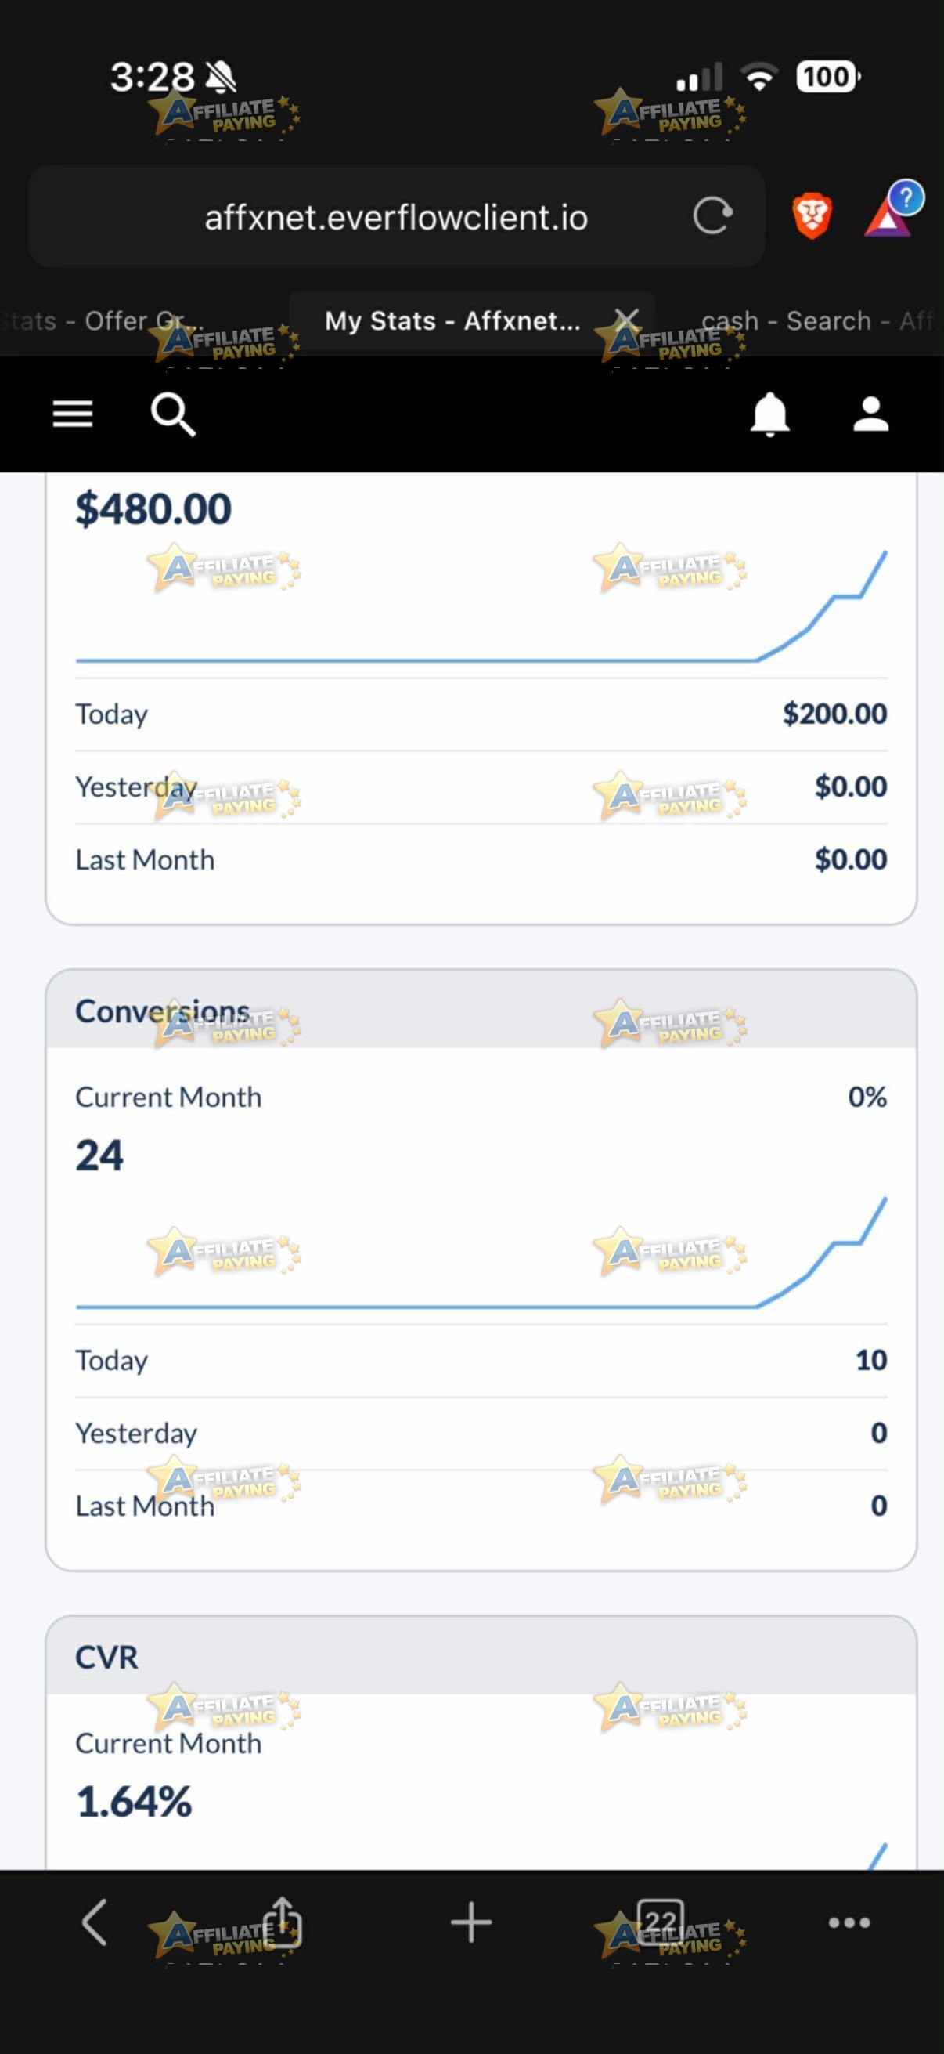Open notifications bell
Image resolution: width=944 pixels, height=2054 pixels.
769,414
